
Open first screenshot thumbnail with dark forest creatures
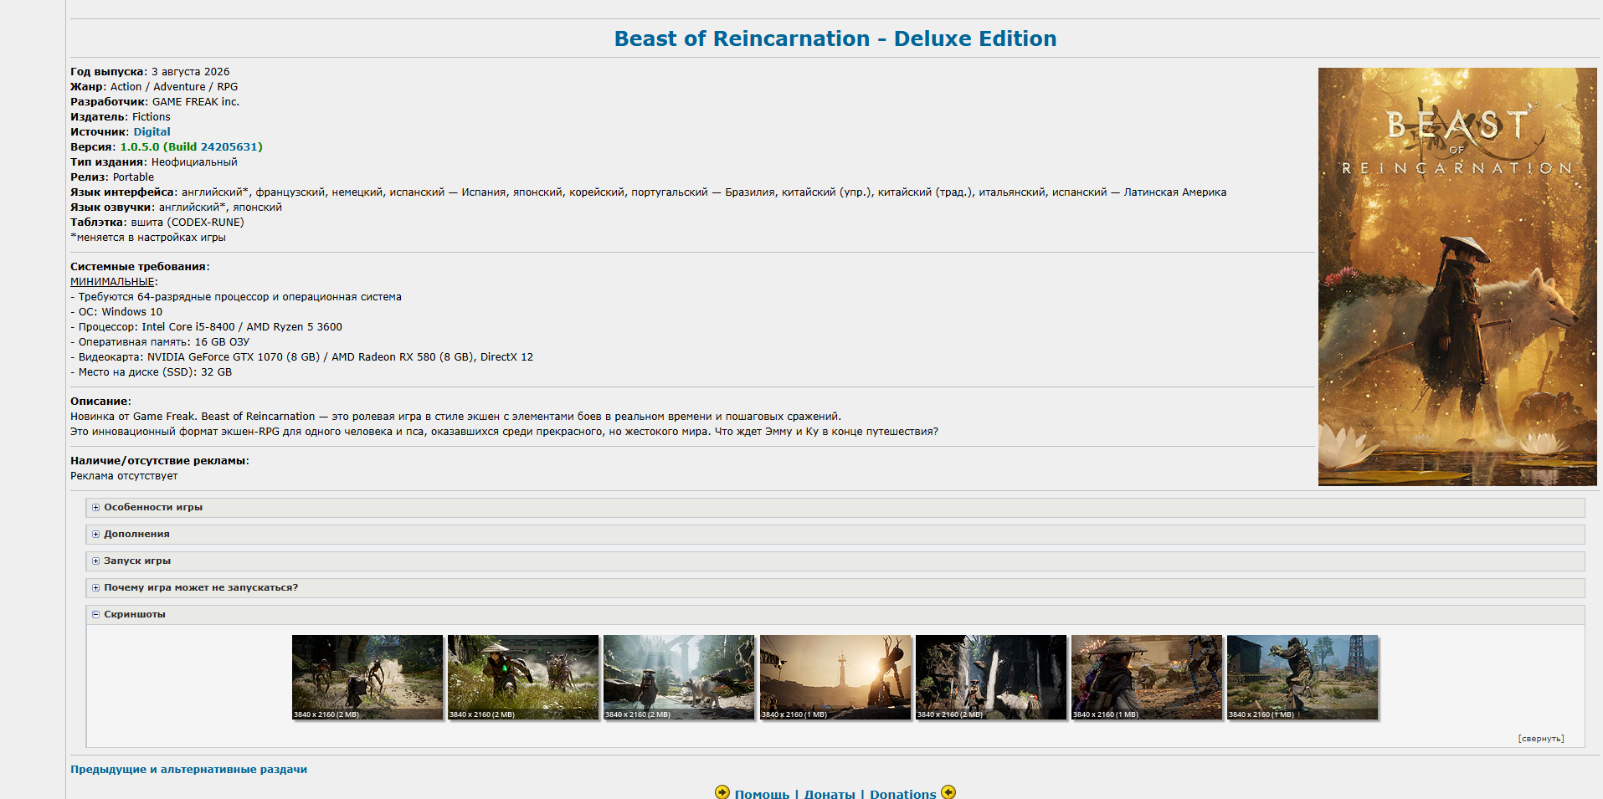click(x=367, y=677)
